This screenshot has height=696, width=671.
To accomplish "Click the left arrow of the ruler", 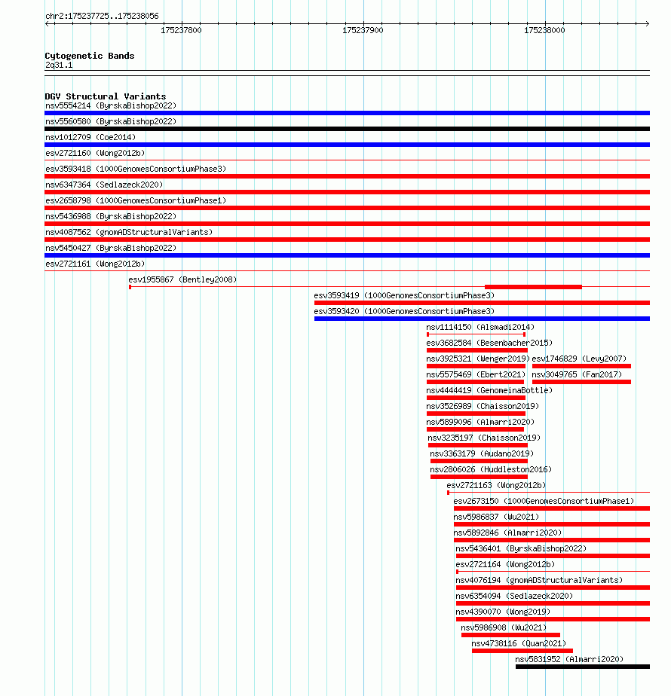I will tap(47, 23).
